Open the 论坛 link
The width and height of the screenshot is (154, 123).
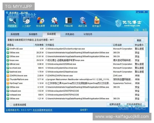[x=136, y=30]
